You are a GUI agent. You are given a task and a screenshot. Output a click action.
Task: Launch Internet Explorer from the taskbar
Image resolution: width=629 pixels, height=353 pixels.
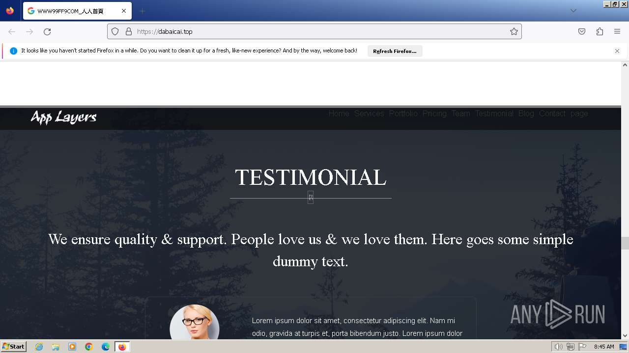point(39,347)
